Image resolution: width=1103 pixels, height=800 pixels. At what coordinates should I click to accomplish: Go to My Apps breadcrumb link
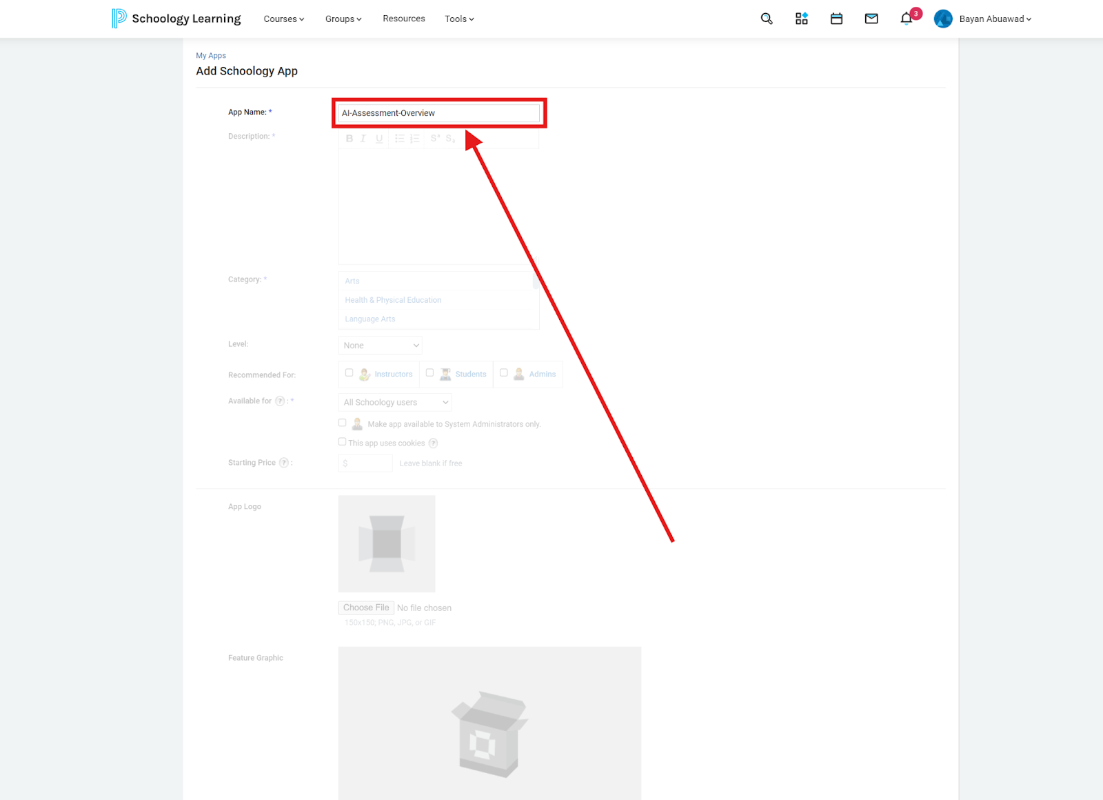(211, 55)
